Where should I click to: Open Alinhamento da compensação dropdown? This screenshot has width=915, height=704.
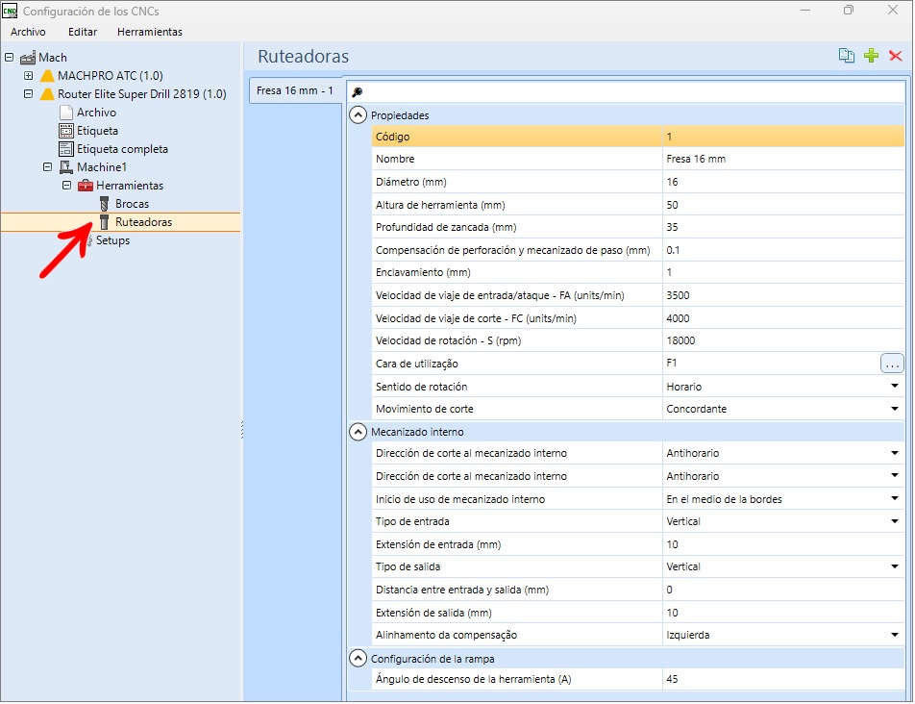(x=894, y=635)
